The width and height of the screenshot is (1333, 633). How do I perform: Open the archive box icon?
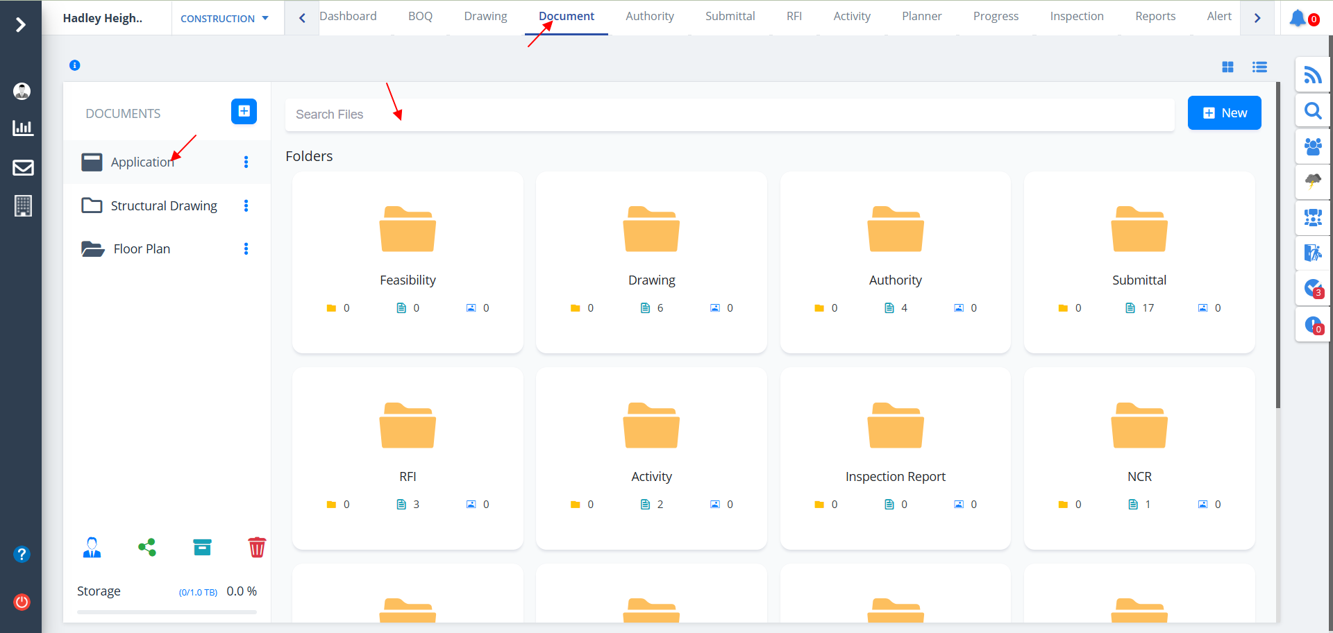point(202,548)
